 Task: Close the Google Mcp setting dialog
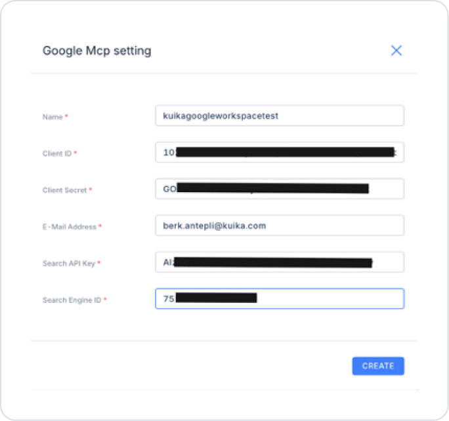[x=396, y=50]
